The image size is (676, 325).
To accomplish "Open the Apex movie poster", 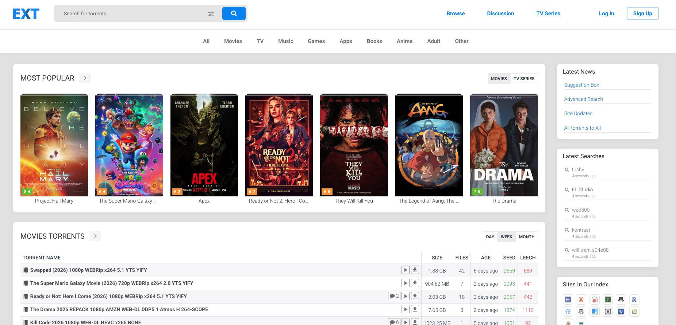I will [x=204, y=146].
